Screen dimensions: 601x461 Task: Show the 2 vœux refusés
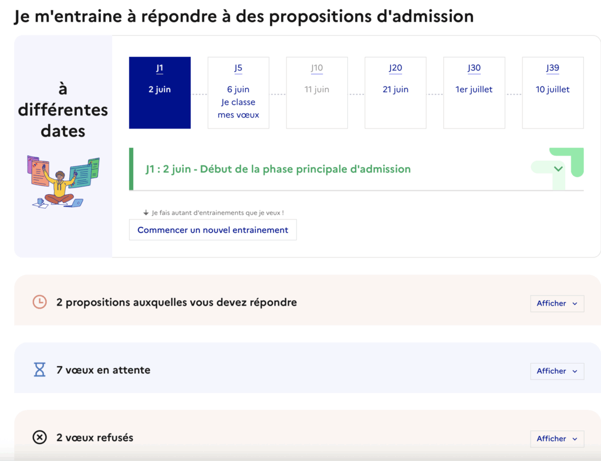[557, 439]
